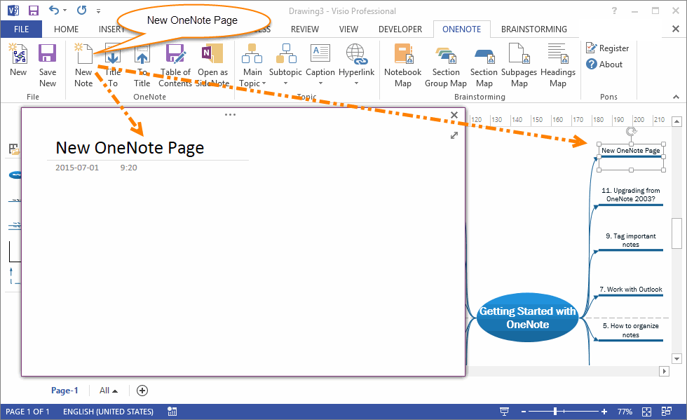
Task: Click the switch windows icon in status bar
Action: (667, 411)
